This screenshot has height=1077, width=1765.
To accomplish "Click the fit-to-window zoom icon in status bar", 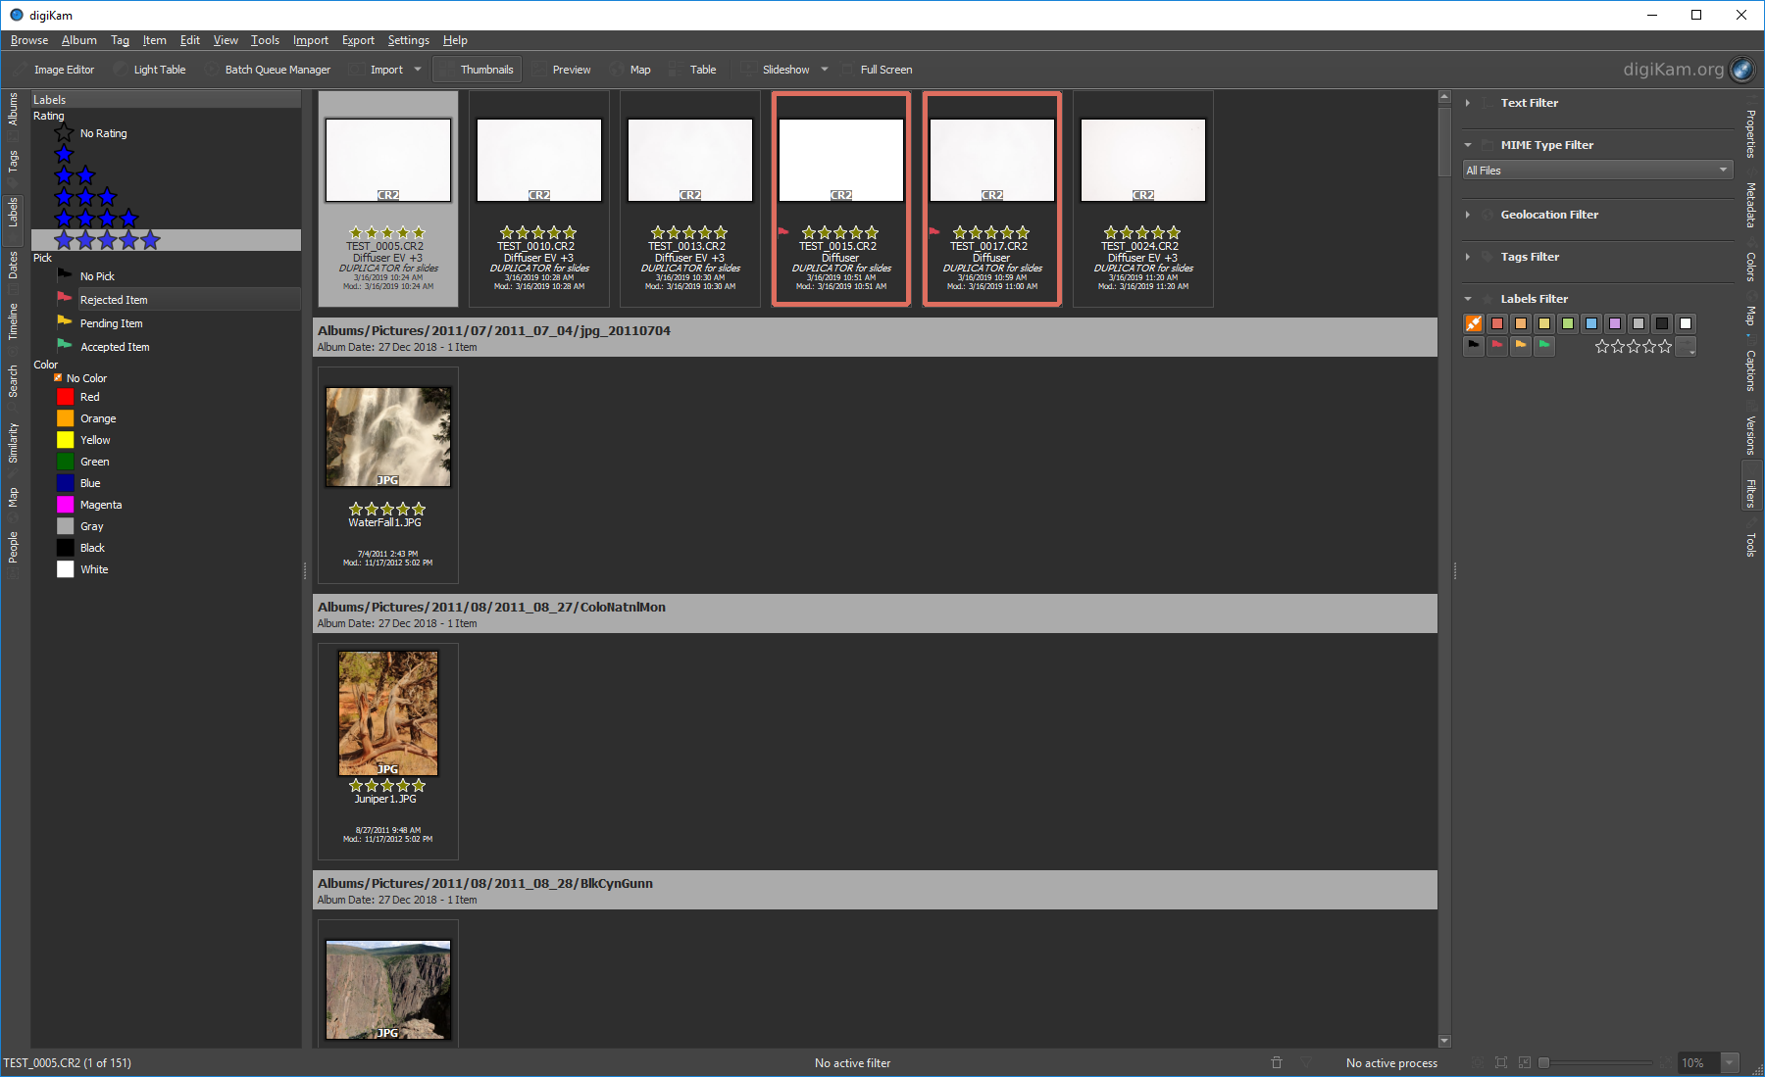I will [1501, 1062].
